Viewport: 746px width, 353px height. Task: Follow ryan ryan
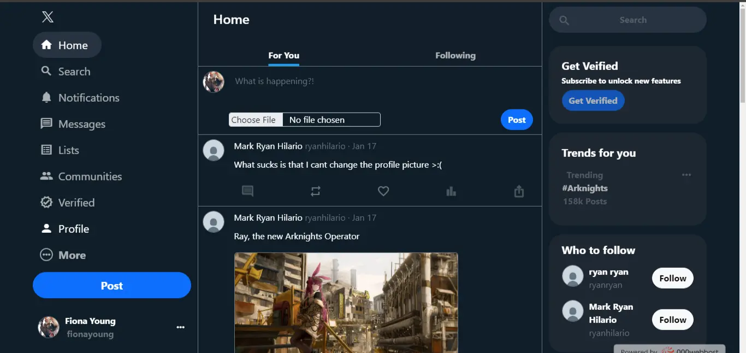click(672, 278)
